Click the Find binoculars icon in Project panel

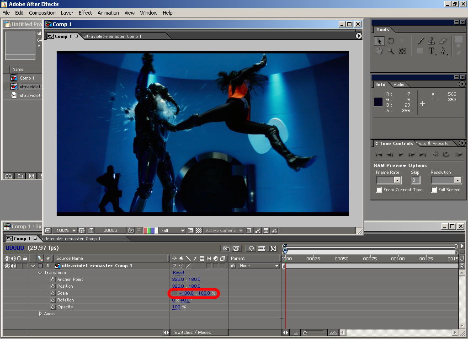click(x=9, y=176)
